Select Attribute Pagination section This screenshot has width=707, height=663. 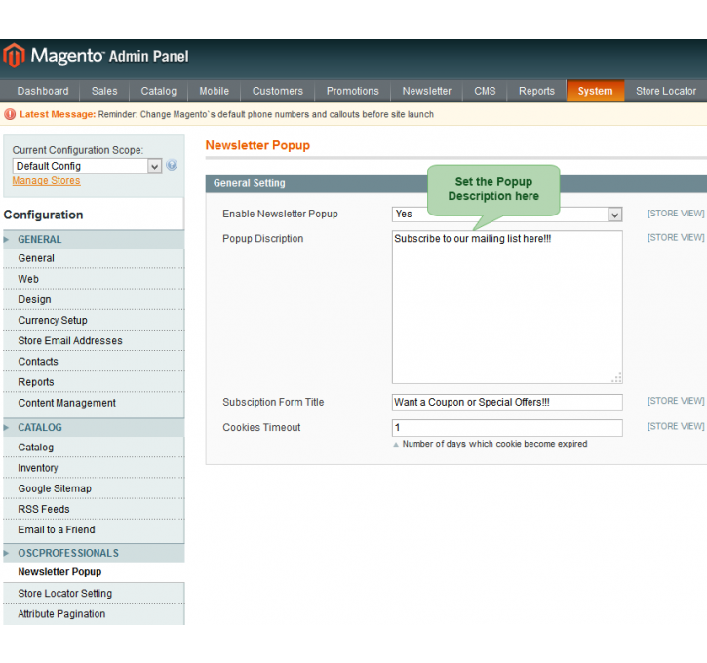coord(94,614)
